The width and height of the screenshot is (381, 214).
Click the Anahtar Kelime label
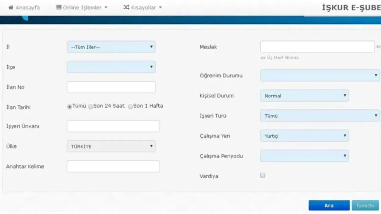[x=25, y=166]
